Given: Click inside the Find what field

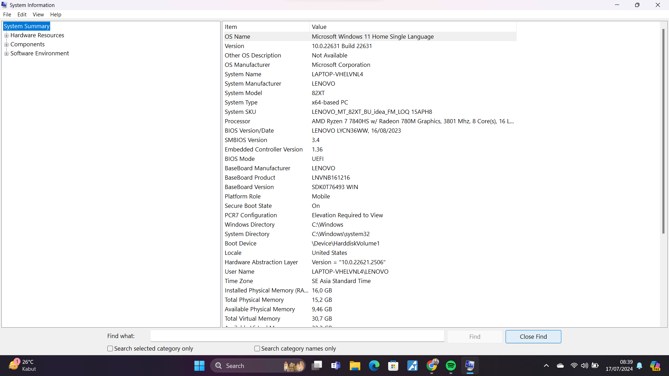Looking at the screenshot, I should (x=297, y=336).
